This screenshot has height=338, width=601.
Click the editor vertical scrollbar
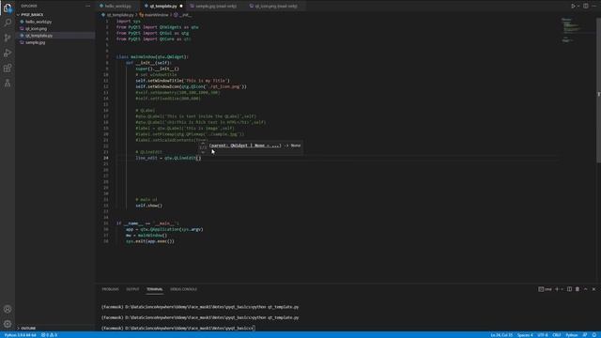(599, 92)
